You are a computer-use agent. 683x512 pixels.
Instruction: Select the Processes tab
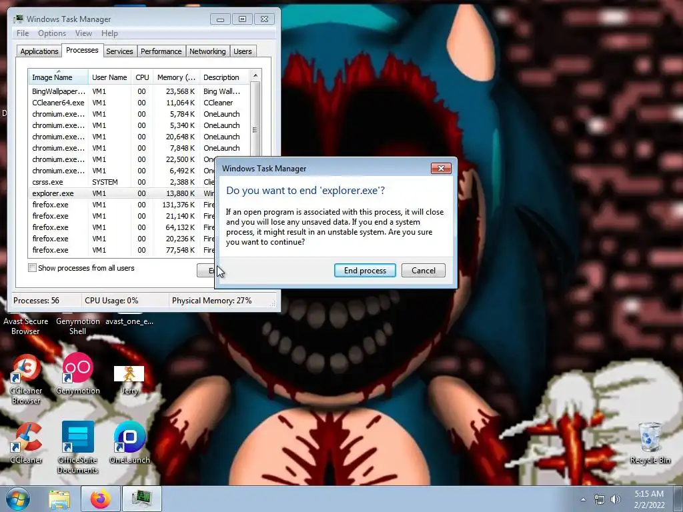(x=82, y=50)
